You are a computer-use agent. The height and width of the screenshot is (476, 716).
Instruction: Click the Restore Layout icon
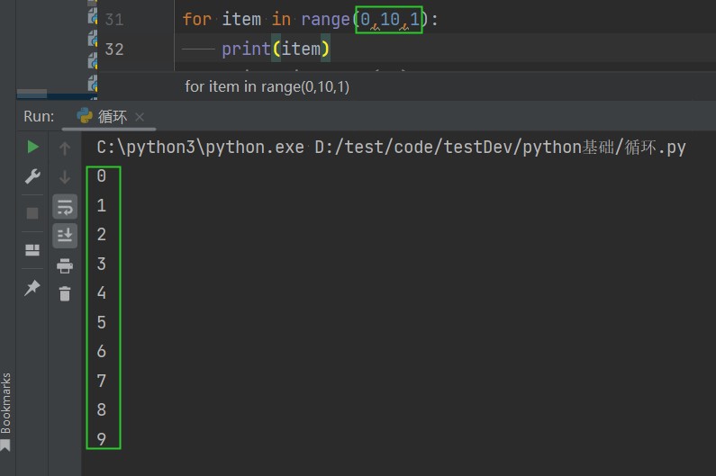click(x=32, y=250)
